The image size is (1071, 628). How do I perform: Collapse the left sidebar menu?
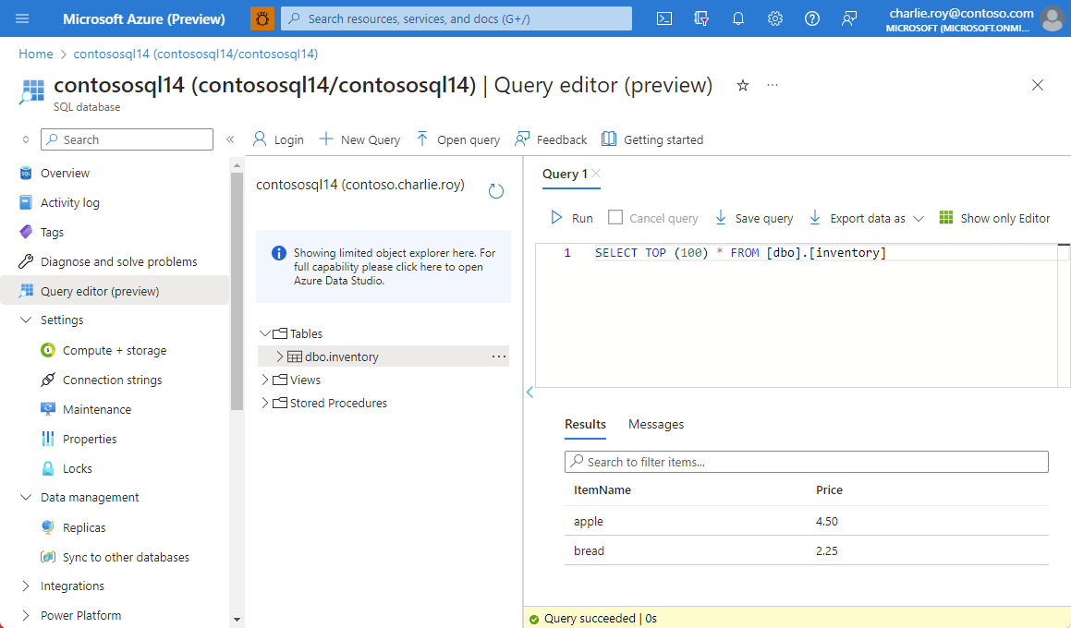coord(230,139)
